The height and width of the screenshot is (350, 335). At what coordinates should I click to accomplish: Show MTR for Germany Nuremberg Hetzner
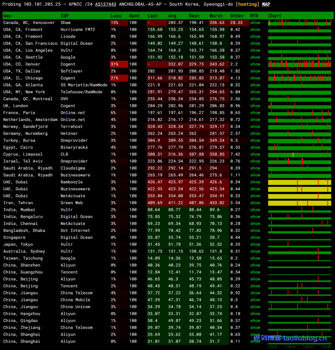tap(255, 133)
